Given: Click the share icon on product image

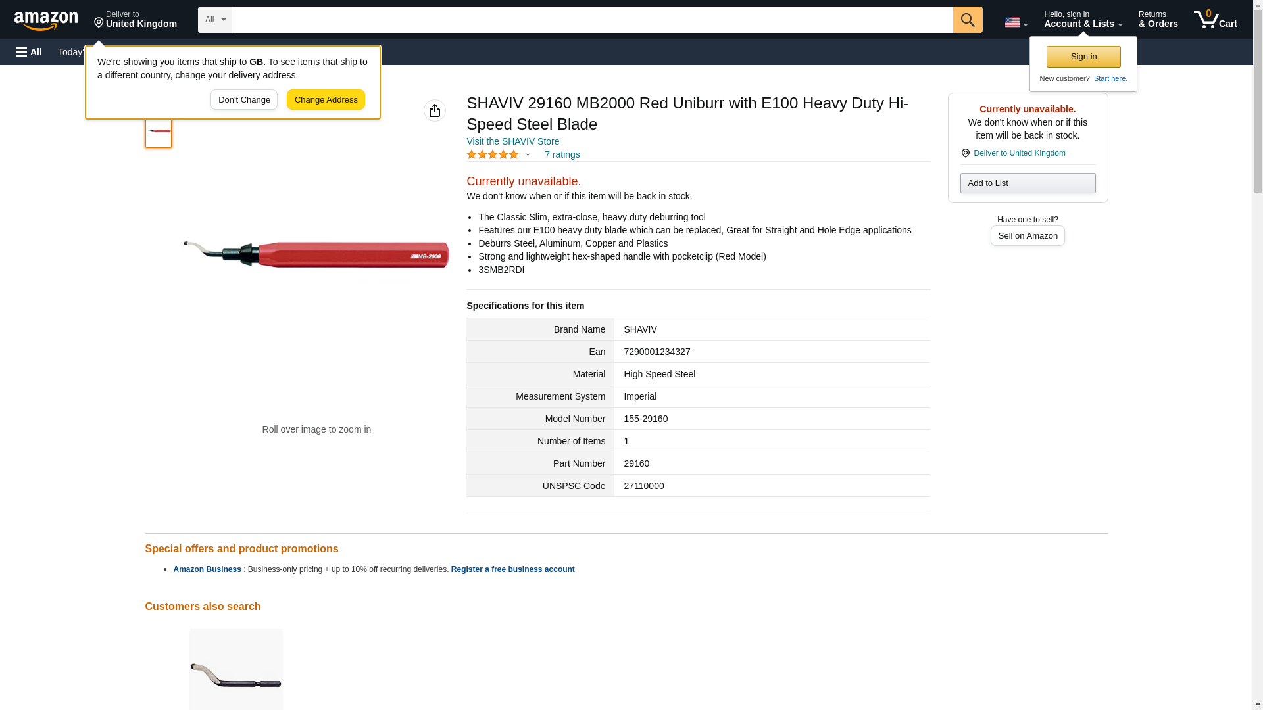Looking at the screenshot, I should (x=434, y=110).
